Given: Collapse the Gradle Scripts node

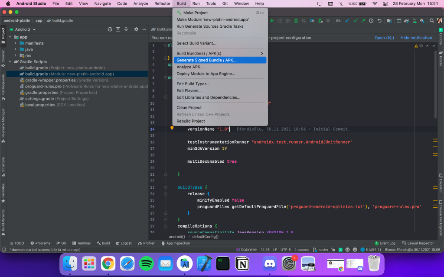Looking at the screenshot, I should click(10, 61).
